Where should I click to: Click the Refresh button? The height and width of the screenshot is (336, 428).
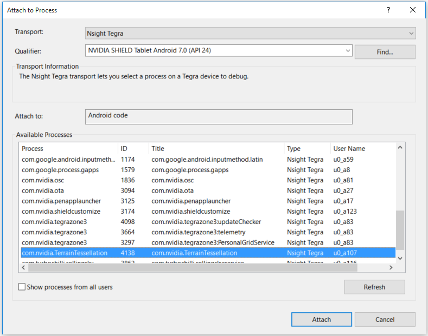click(x=374, y=287)
